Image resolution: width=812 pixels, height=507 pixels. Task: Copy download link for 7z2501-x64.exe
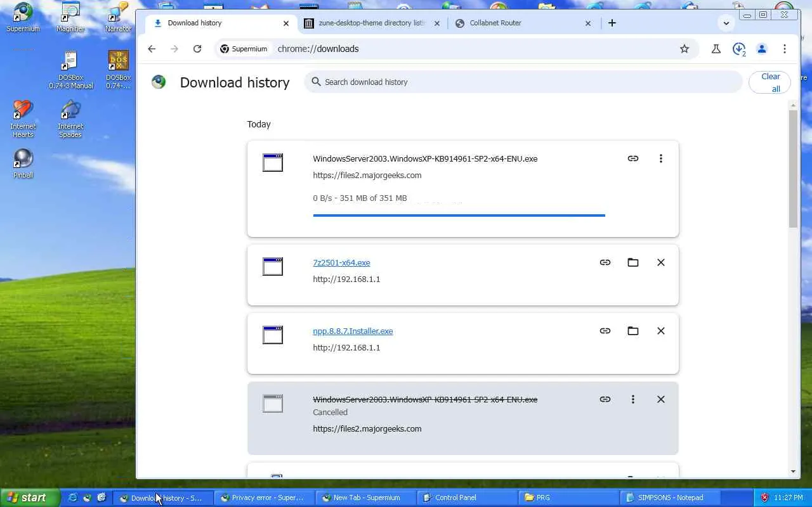point(605,262)
